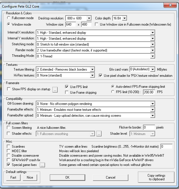179x189 pixels.
Task: Open Render mode dropdown
Action: (95, 50)
